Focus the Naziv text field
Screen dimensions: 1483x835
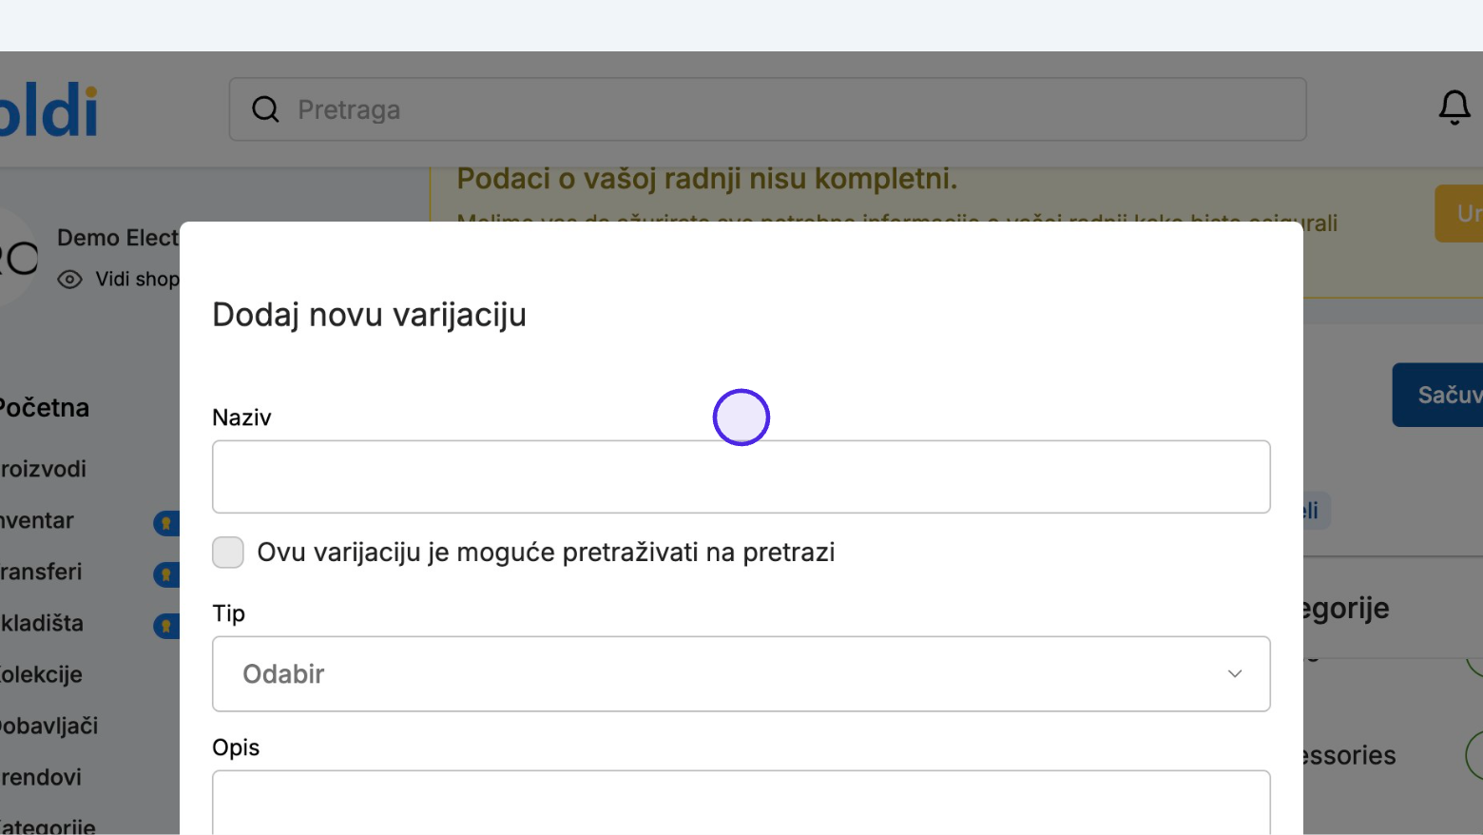[x=741, y=476]
